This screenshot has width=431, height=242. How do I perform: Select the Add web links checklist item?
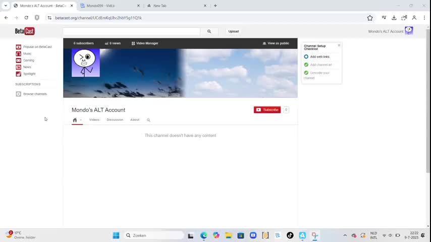point(316,56)
